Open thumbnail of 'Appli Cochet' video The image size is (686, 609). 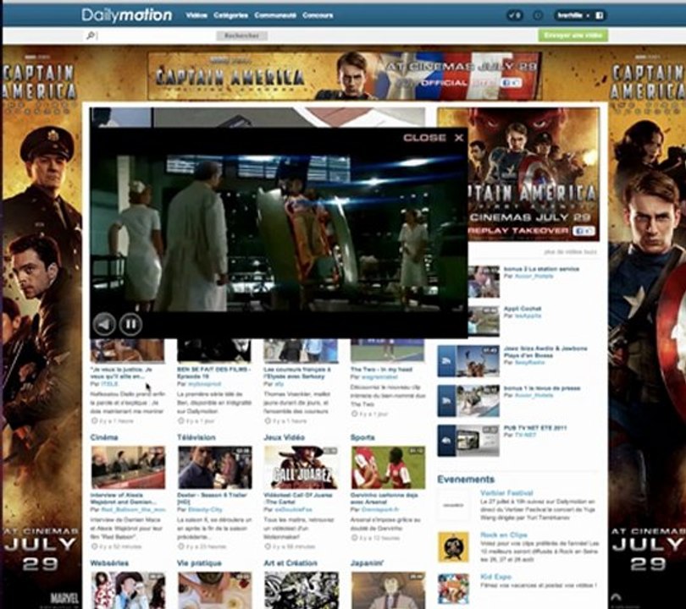[x=484, y=321]
